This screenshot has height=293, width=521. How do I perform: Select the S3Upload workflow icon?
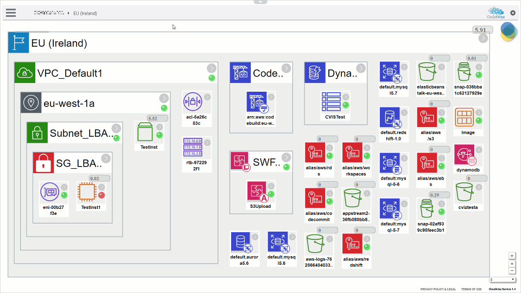tap(257, 191)
